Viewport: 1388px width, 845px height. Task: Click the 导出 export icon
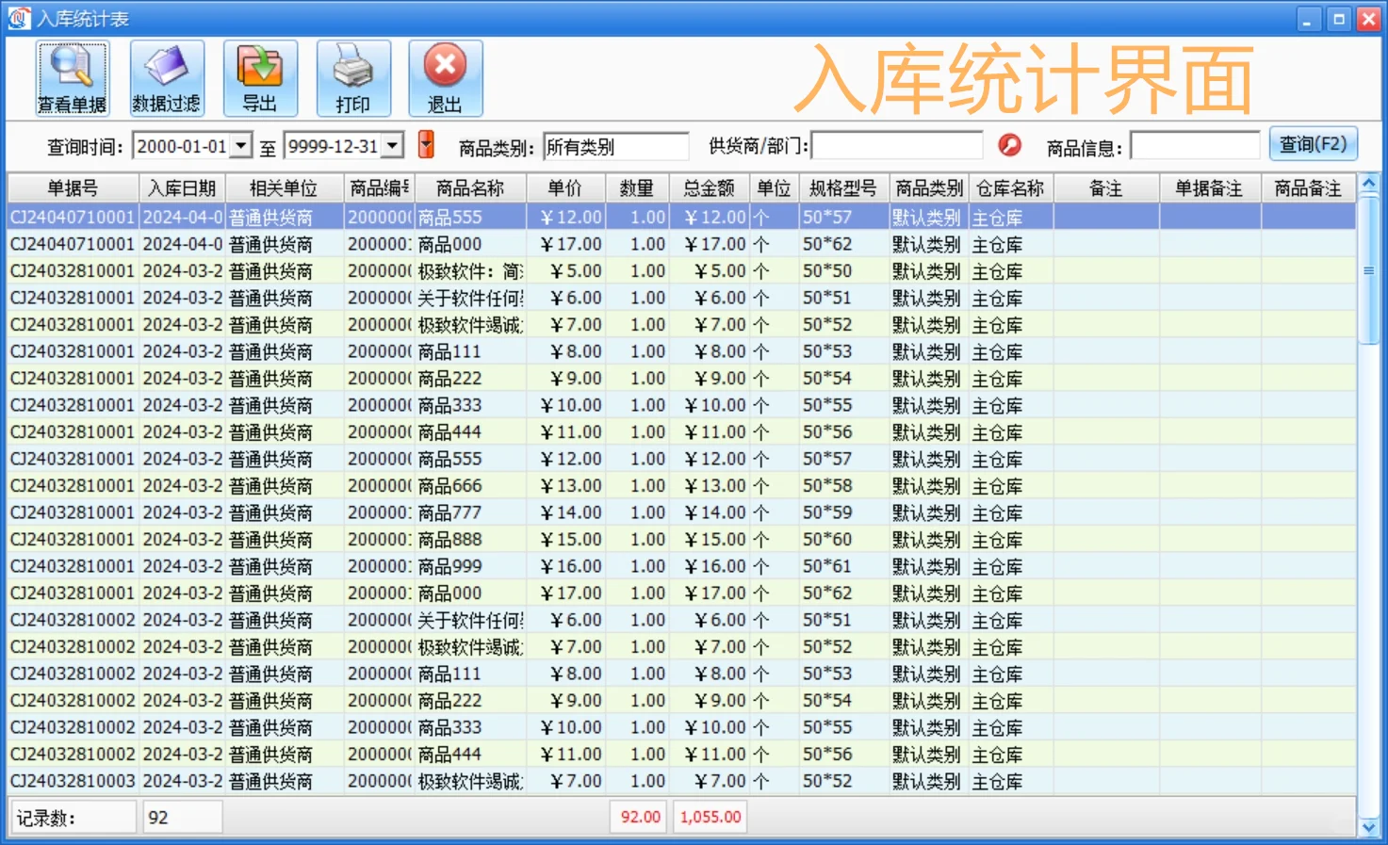[x=260, y=77]
